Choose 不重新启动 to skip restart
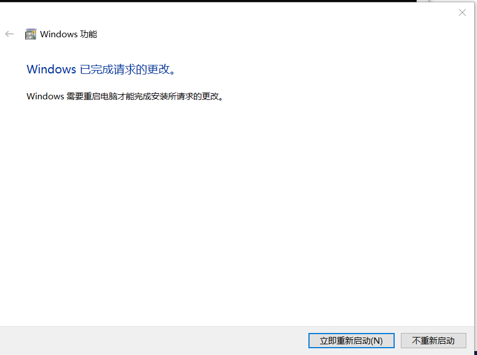 pos(433,340)
